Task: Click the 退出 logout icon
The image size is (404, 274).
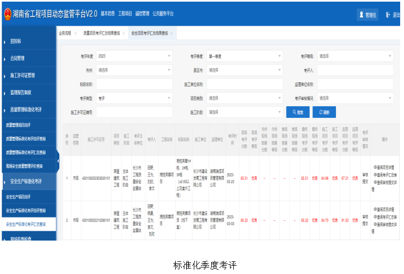Action: coord(388,15)
